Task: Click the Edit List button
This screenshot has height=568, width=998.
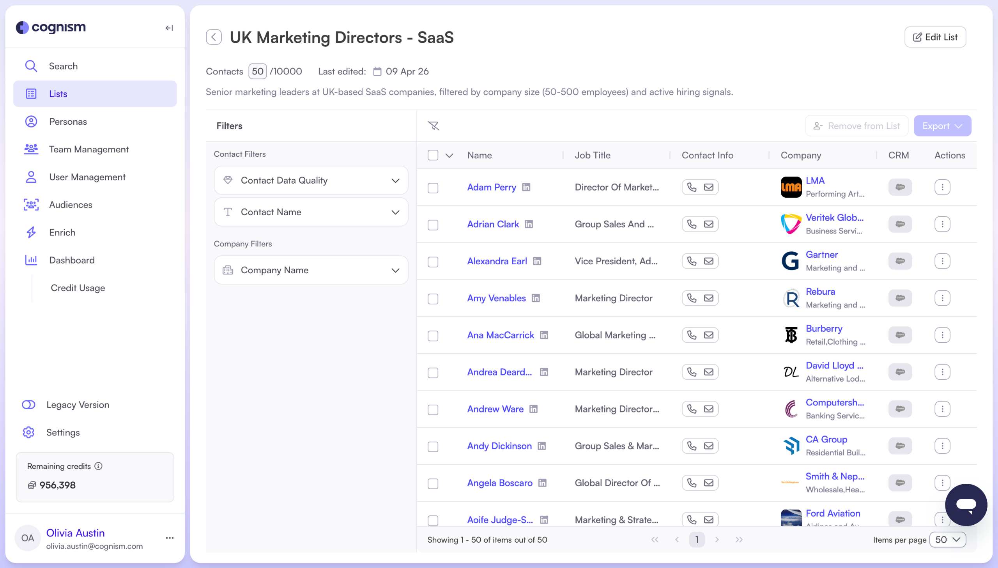Action: (x=934, y=37)
